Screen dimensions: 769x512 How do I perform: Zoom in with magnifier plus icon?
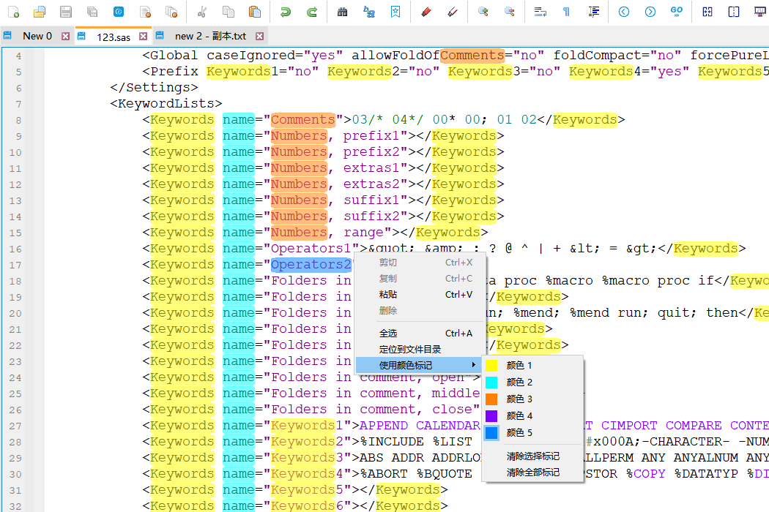483,12
